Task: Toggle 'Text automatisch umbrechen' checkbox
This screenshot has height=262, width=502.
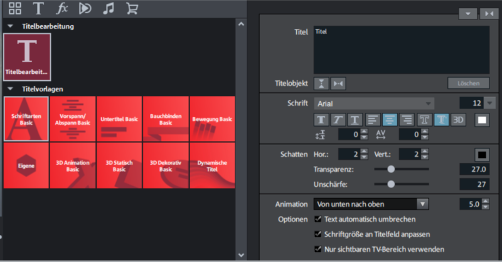Action: (x=318, y=220)
